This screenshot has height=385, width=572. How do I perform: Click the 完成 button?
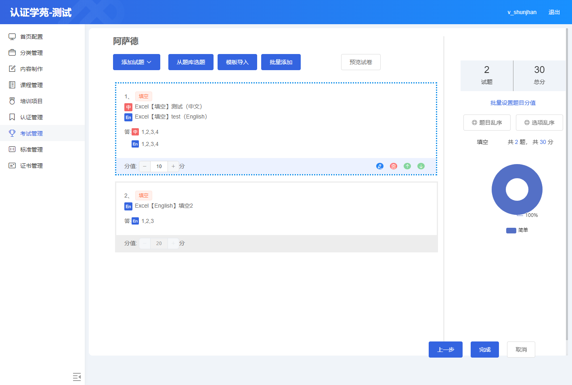(485, 350)
